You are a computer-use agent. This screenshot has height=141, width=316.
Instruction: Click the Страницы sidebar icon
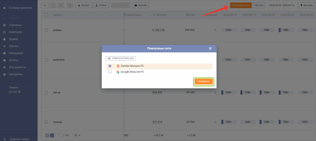pyautogui.click(x=4, y=25)
